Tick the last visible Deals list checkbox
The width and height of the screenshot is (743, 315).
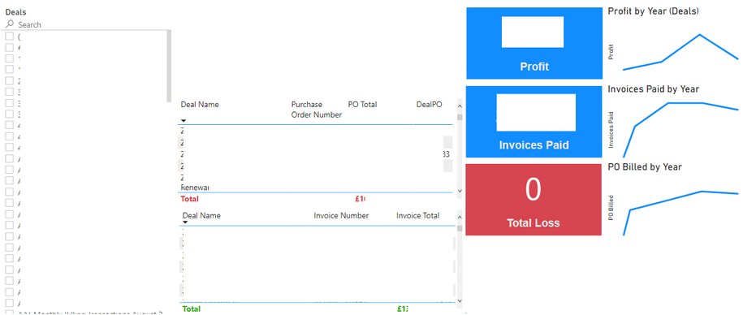[x=9, y=303]
